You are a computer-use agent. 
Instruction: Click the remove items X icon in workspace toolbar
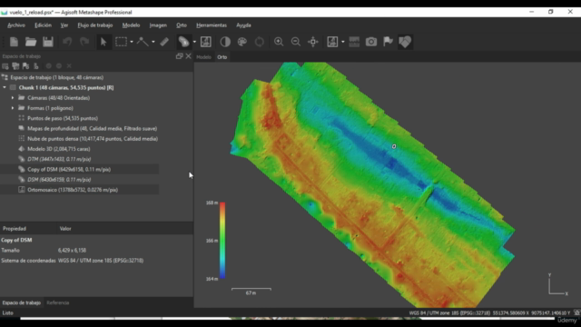[69, 66]
